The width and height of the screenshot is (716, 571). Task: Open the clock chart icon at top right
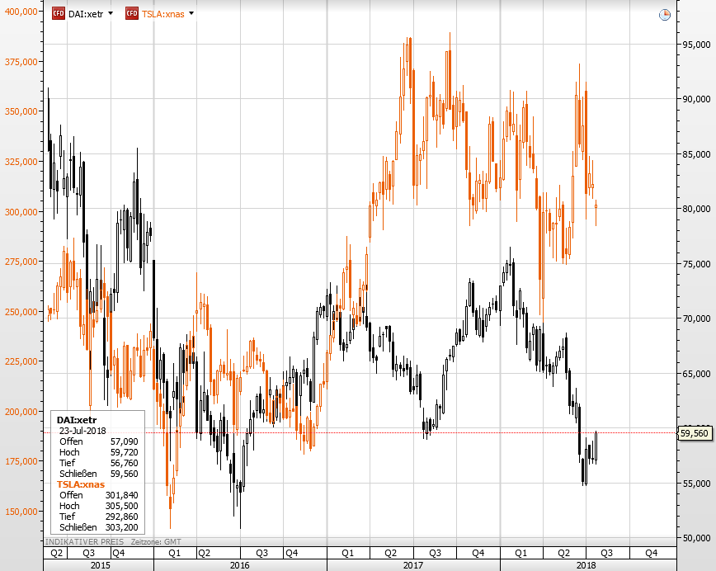point(665,15)
